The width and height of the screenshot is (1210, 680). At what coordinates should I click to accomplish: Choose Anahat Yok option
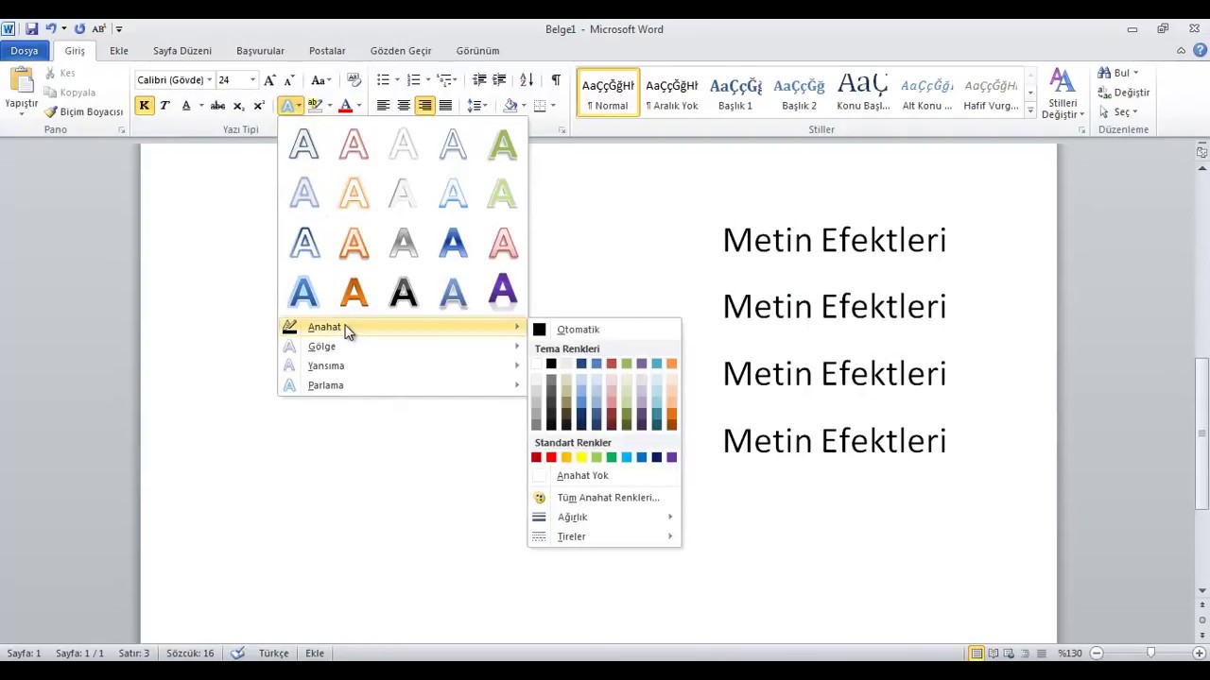point(604,476)
